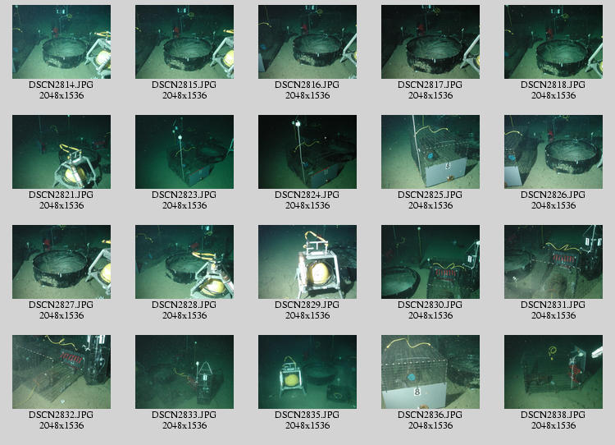Select the DSCN2823.JPG thumbnail
Image resolution: width=615 pixels, height=445 pixels.
click(184, 152)
